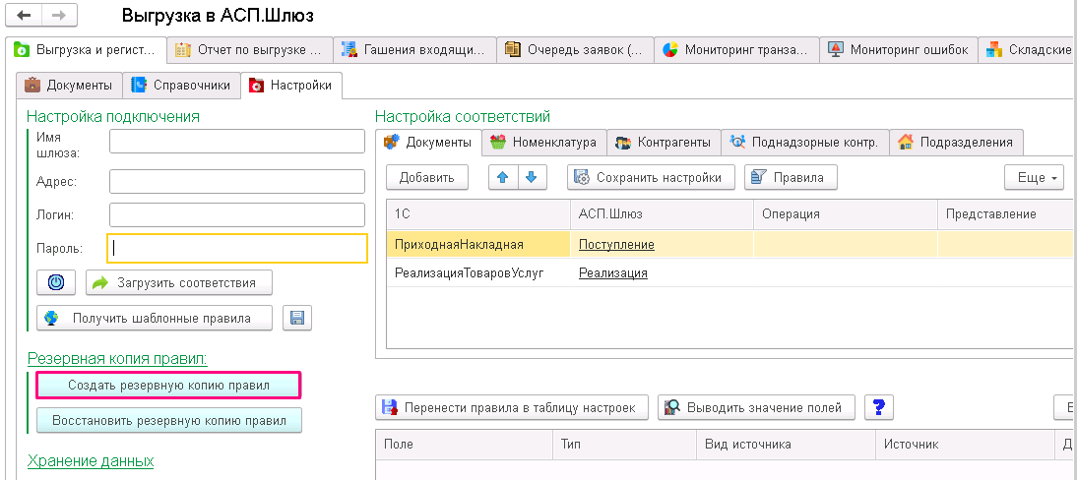Focus the Пароль input field
This screenshot has height=480, width=1077.
237,249
